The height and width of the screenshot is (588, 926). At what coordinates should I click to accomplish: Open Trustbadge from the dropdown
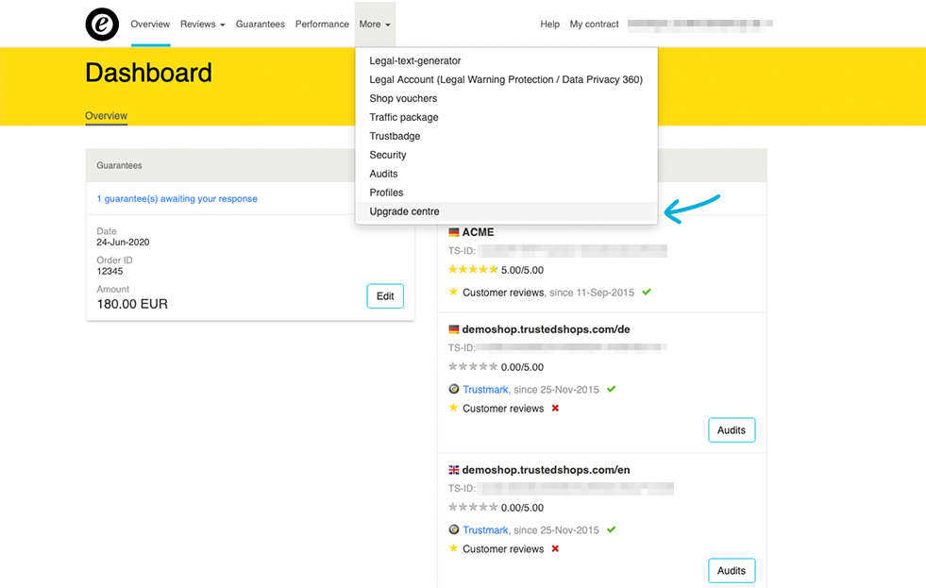506,136
